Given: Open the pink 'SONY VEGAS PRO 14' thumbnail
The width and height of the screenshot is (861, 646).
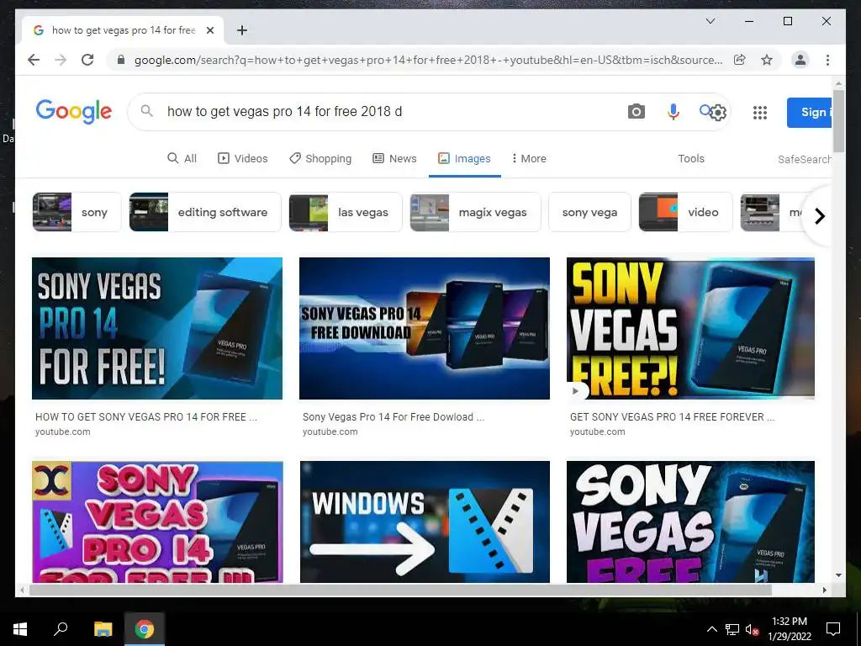Looking at the screenshot, I should [157, 522].
